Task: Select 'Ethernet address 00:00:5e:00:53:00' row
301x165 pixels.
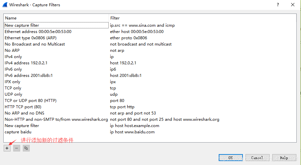Action: [38, 32]
